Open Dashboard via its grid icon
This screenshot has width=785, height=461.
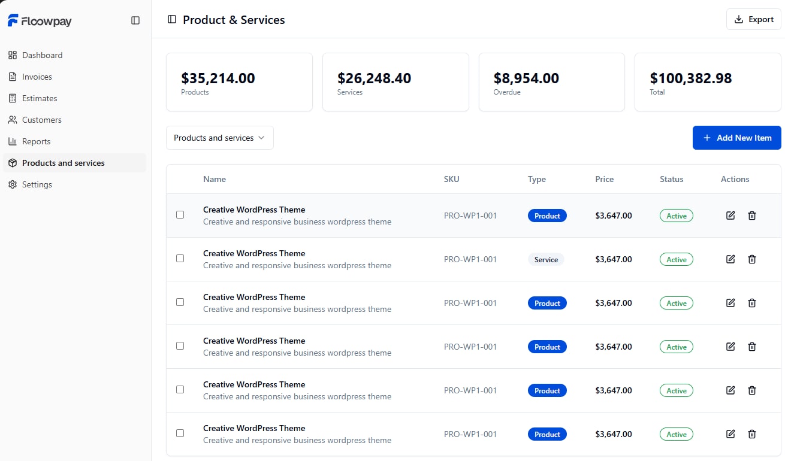[13, 55]
